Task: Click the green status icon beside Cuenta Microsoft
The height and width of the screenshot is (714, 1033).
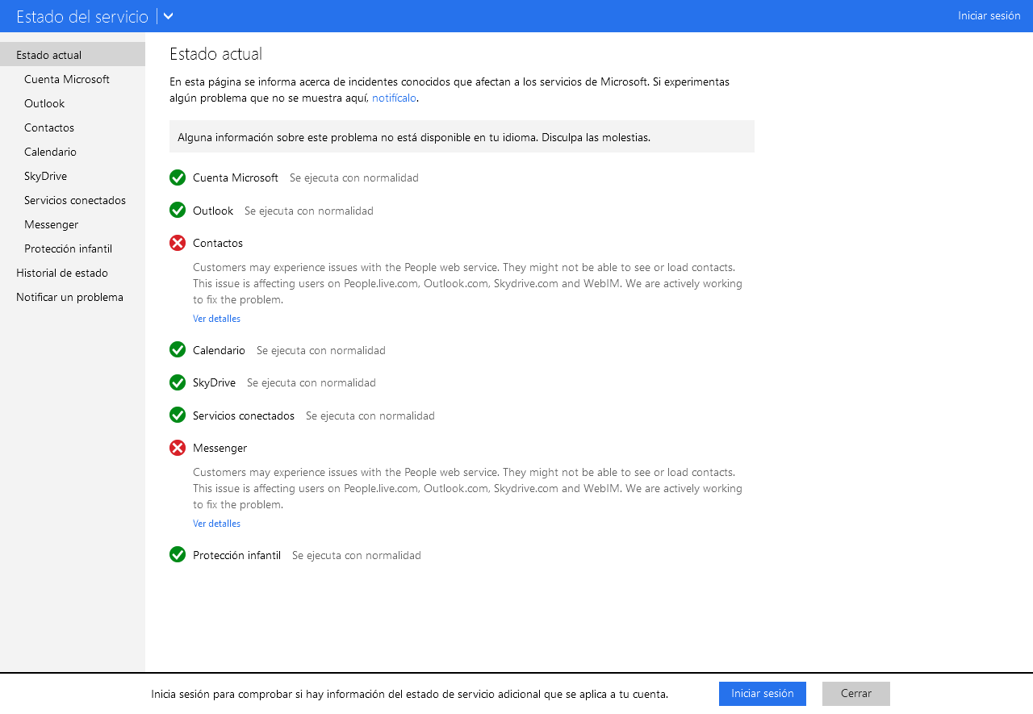Action: pos(178,177)
